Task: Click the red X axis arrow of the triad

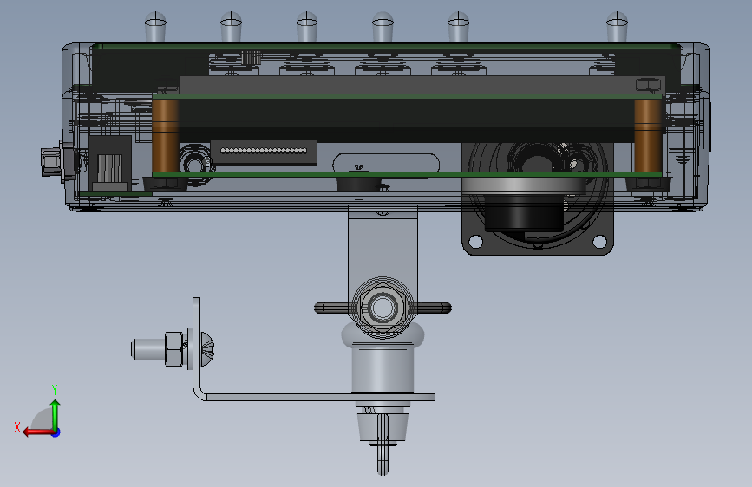Action: pos(37,432)
